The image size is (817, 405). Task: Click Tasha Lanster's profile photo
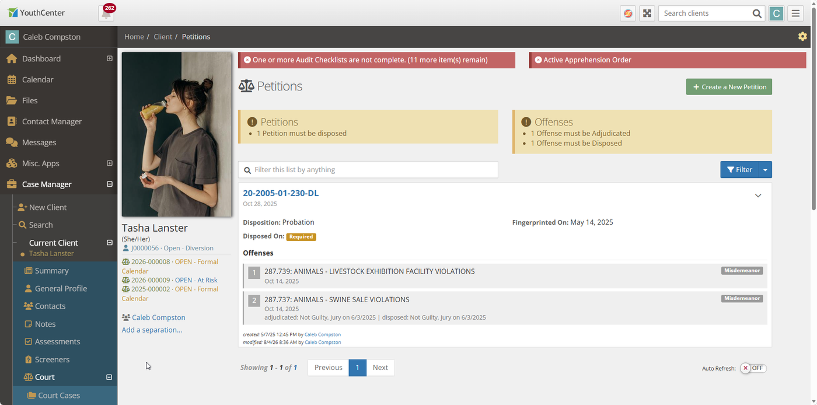(x=176, y=134)
